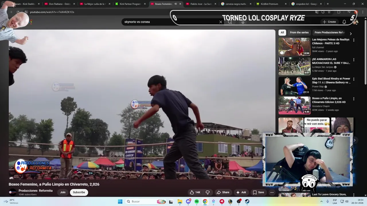Open Chrome extensions puzzle icon
The image size is (367, 206).
click(x=339, y=12)
